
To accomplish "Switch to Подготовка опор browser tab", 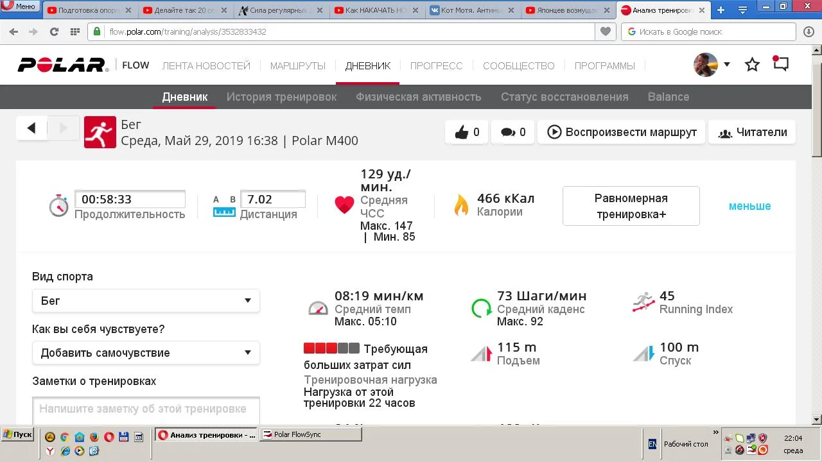I will point(91,10).
